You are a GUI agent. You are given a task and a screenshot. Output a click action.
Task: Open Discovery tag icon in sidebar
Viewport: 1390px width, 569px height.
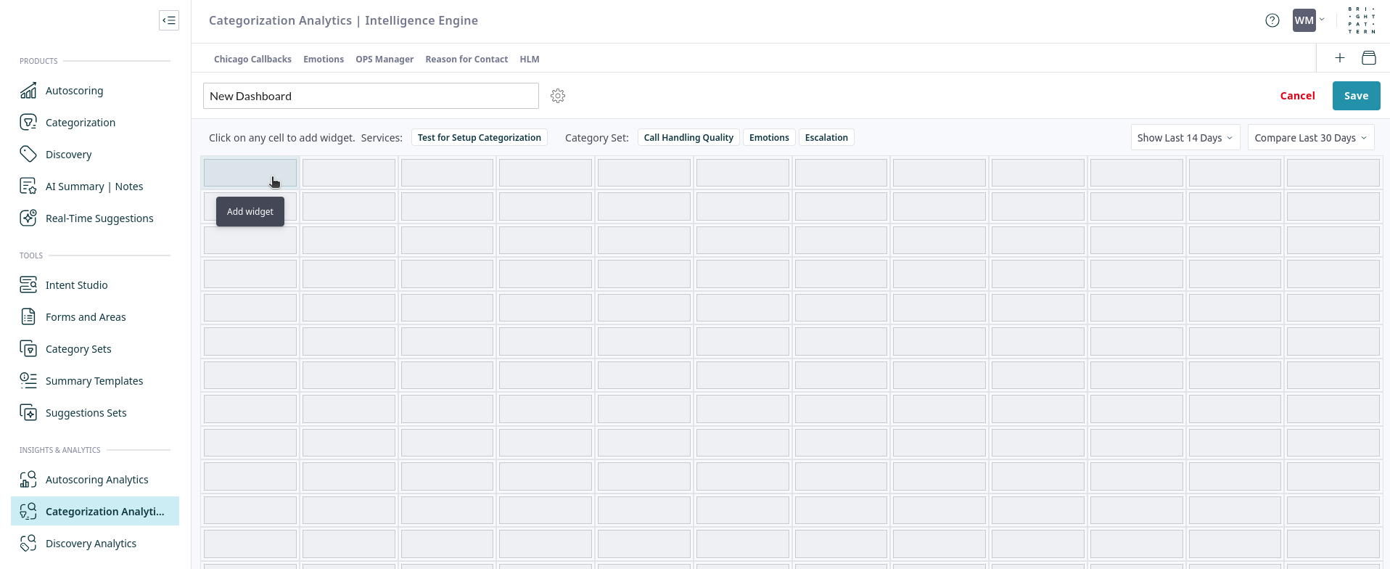point(28,155)
